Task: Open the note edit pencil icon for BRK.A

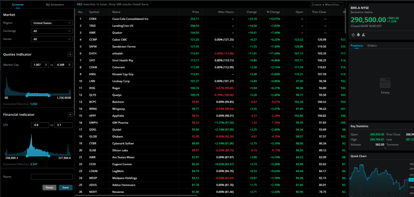Action: point(363,35)
